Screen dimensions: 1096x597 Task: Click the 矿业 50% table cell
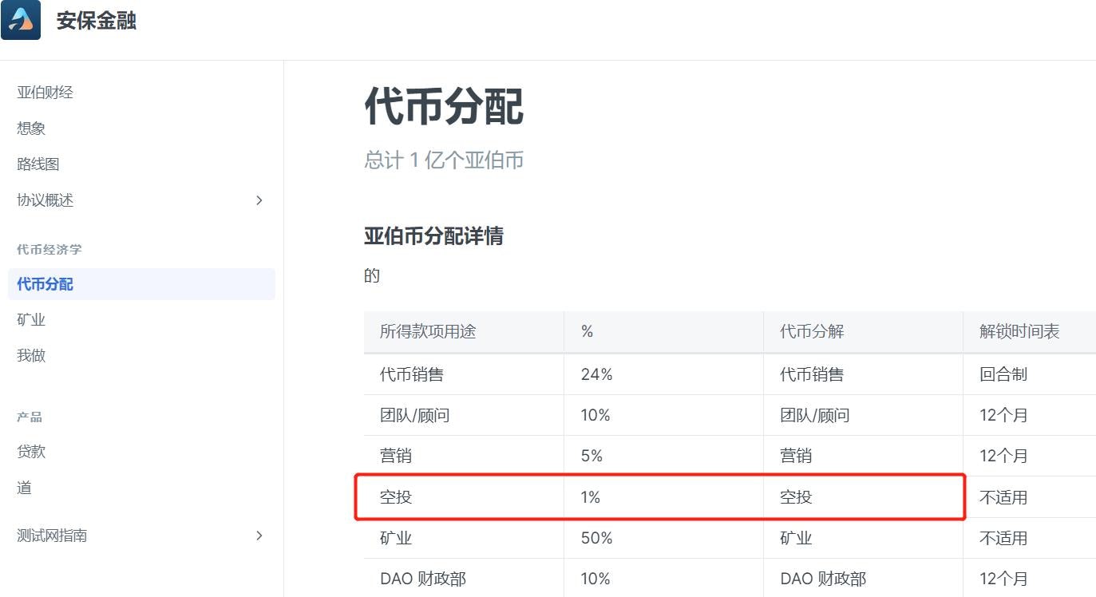(596, 538)
